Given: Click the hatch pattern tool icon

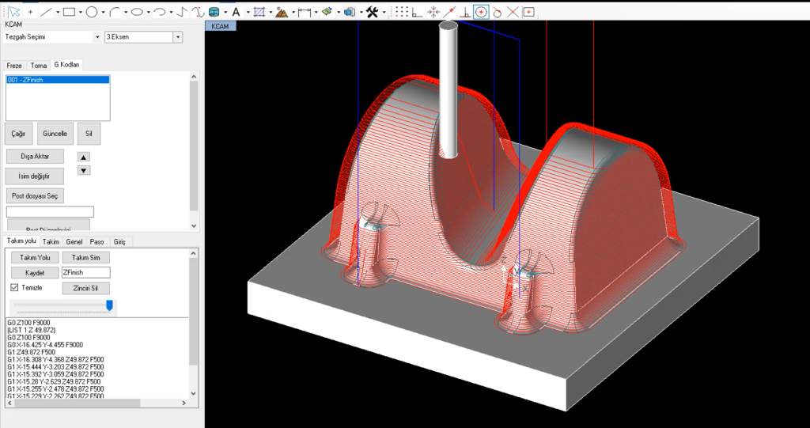Looking at the screenshot, I should coord(259,12).
